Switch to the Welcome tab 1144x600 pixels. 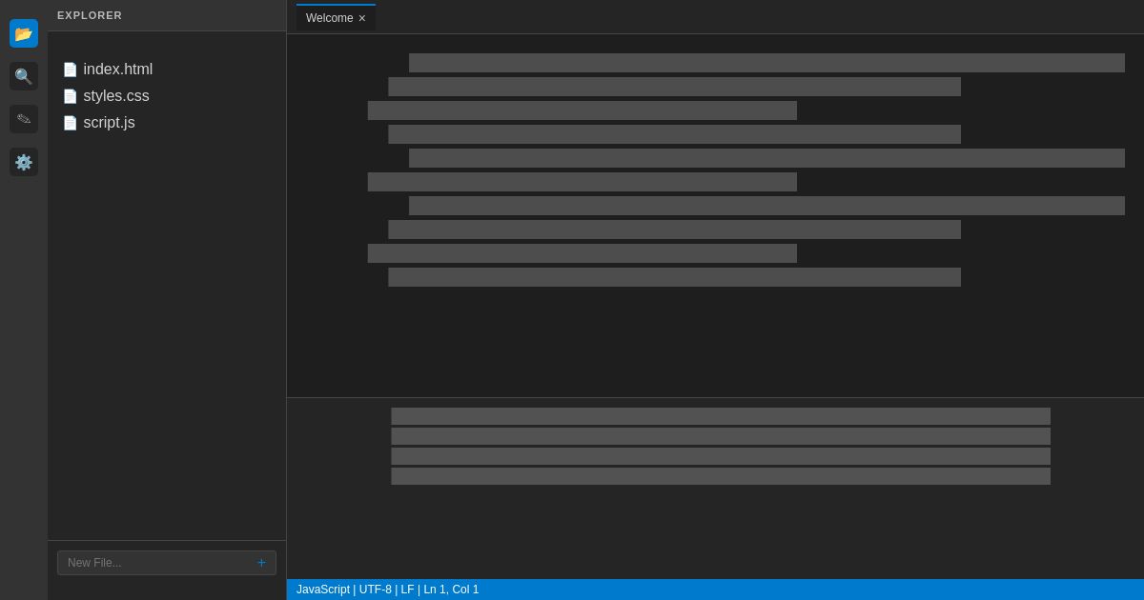pyautogui.click(x=329, y=18)
